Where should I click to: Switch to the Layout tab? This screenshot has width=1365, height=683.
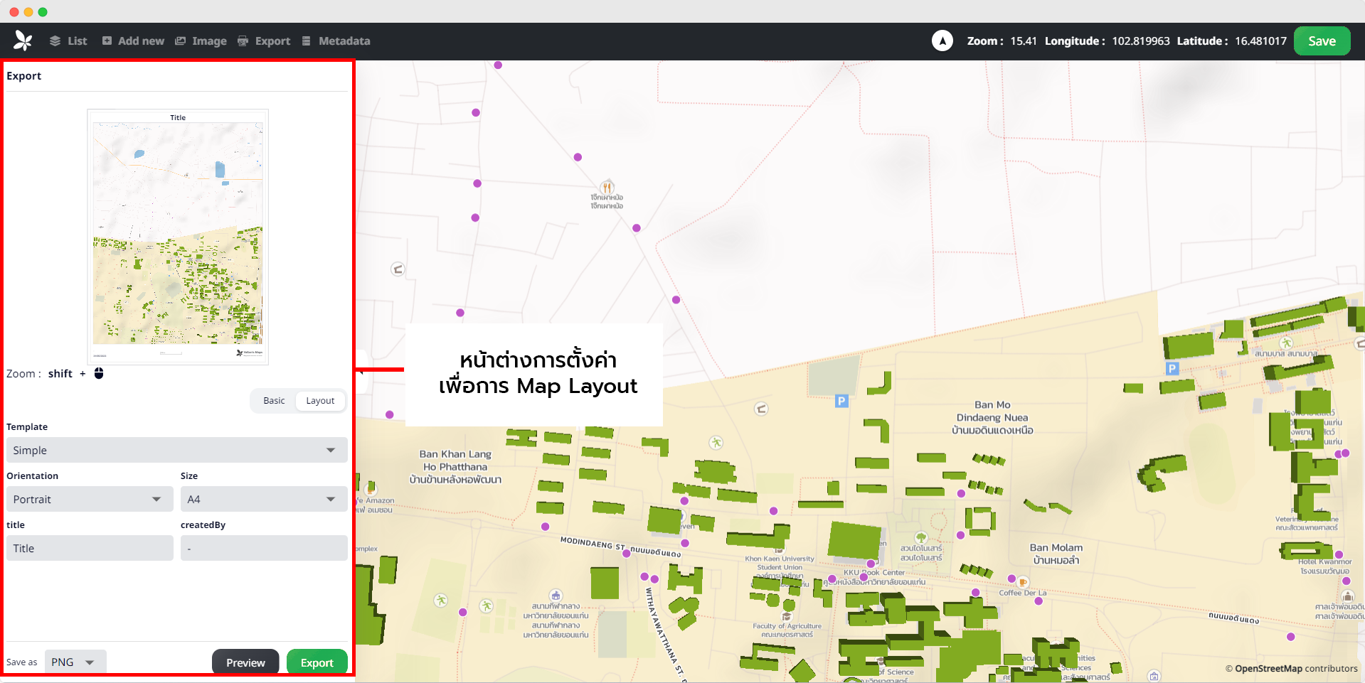click(x=320, y=401)
